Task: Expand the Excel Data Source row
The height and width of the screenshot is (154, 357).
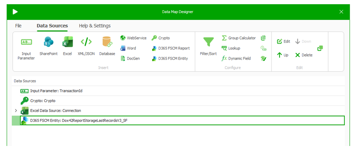Action: (16, 111)
